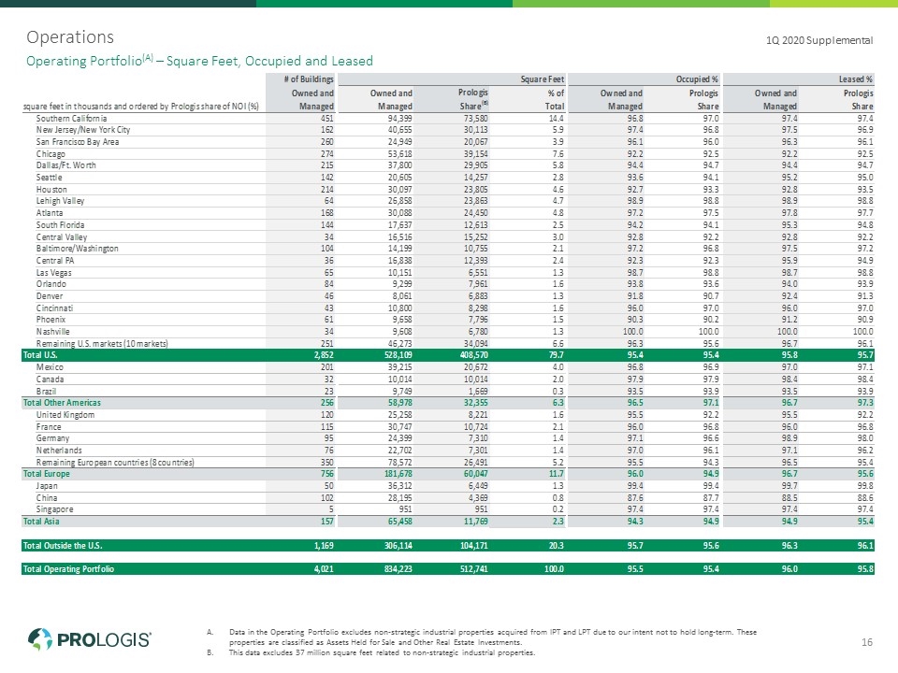Select the Southern California row label
Viewport: 898px width, 673px height.
pos(71,119)
